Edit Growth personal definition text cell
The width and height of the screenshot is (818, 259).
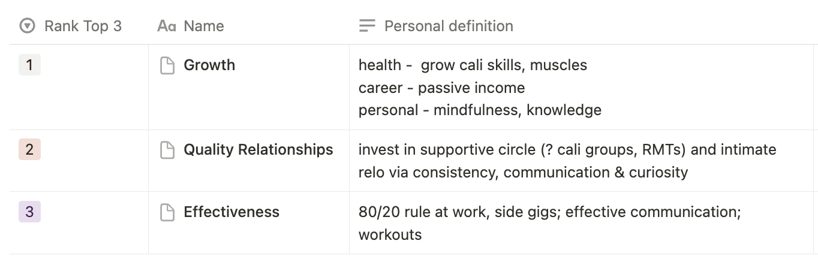pos(582,88)
